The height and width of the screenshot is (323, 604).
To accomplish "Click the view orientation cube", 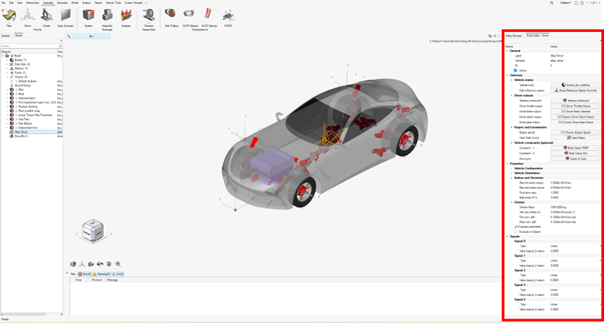I will pos(94,231).
